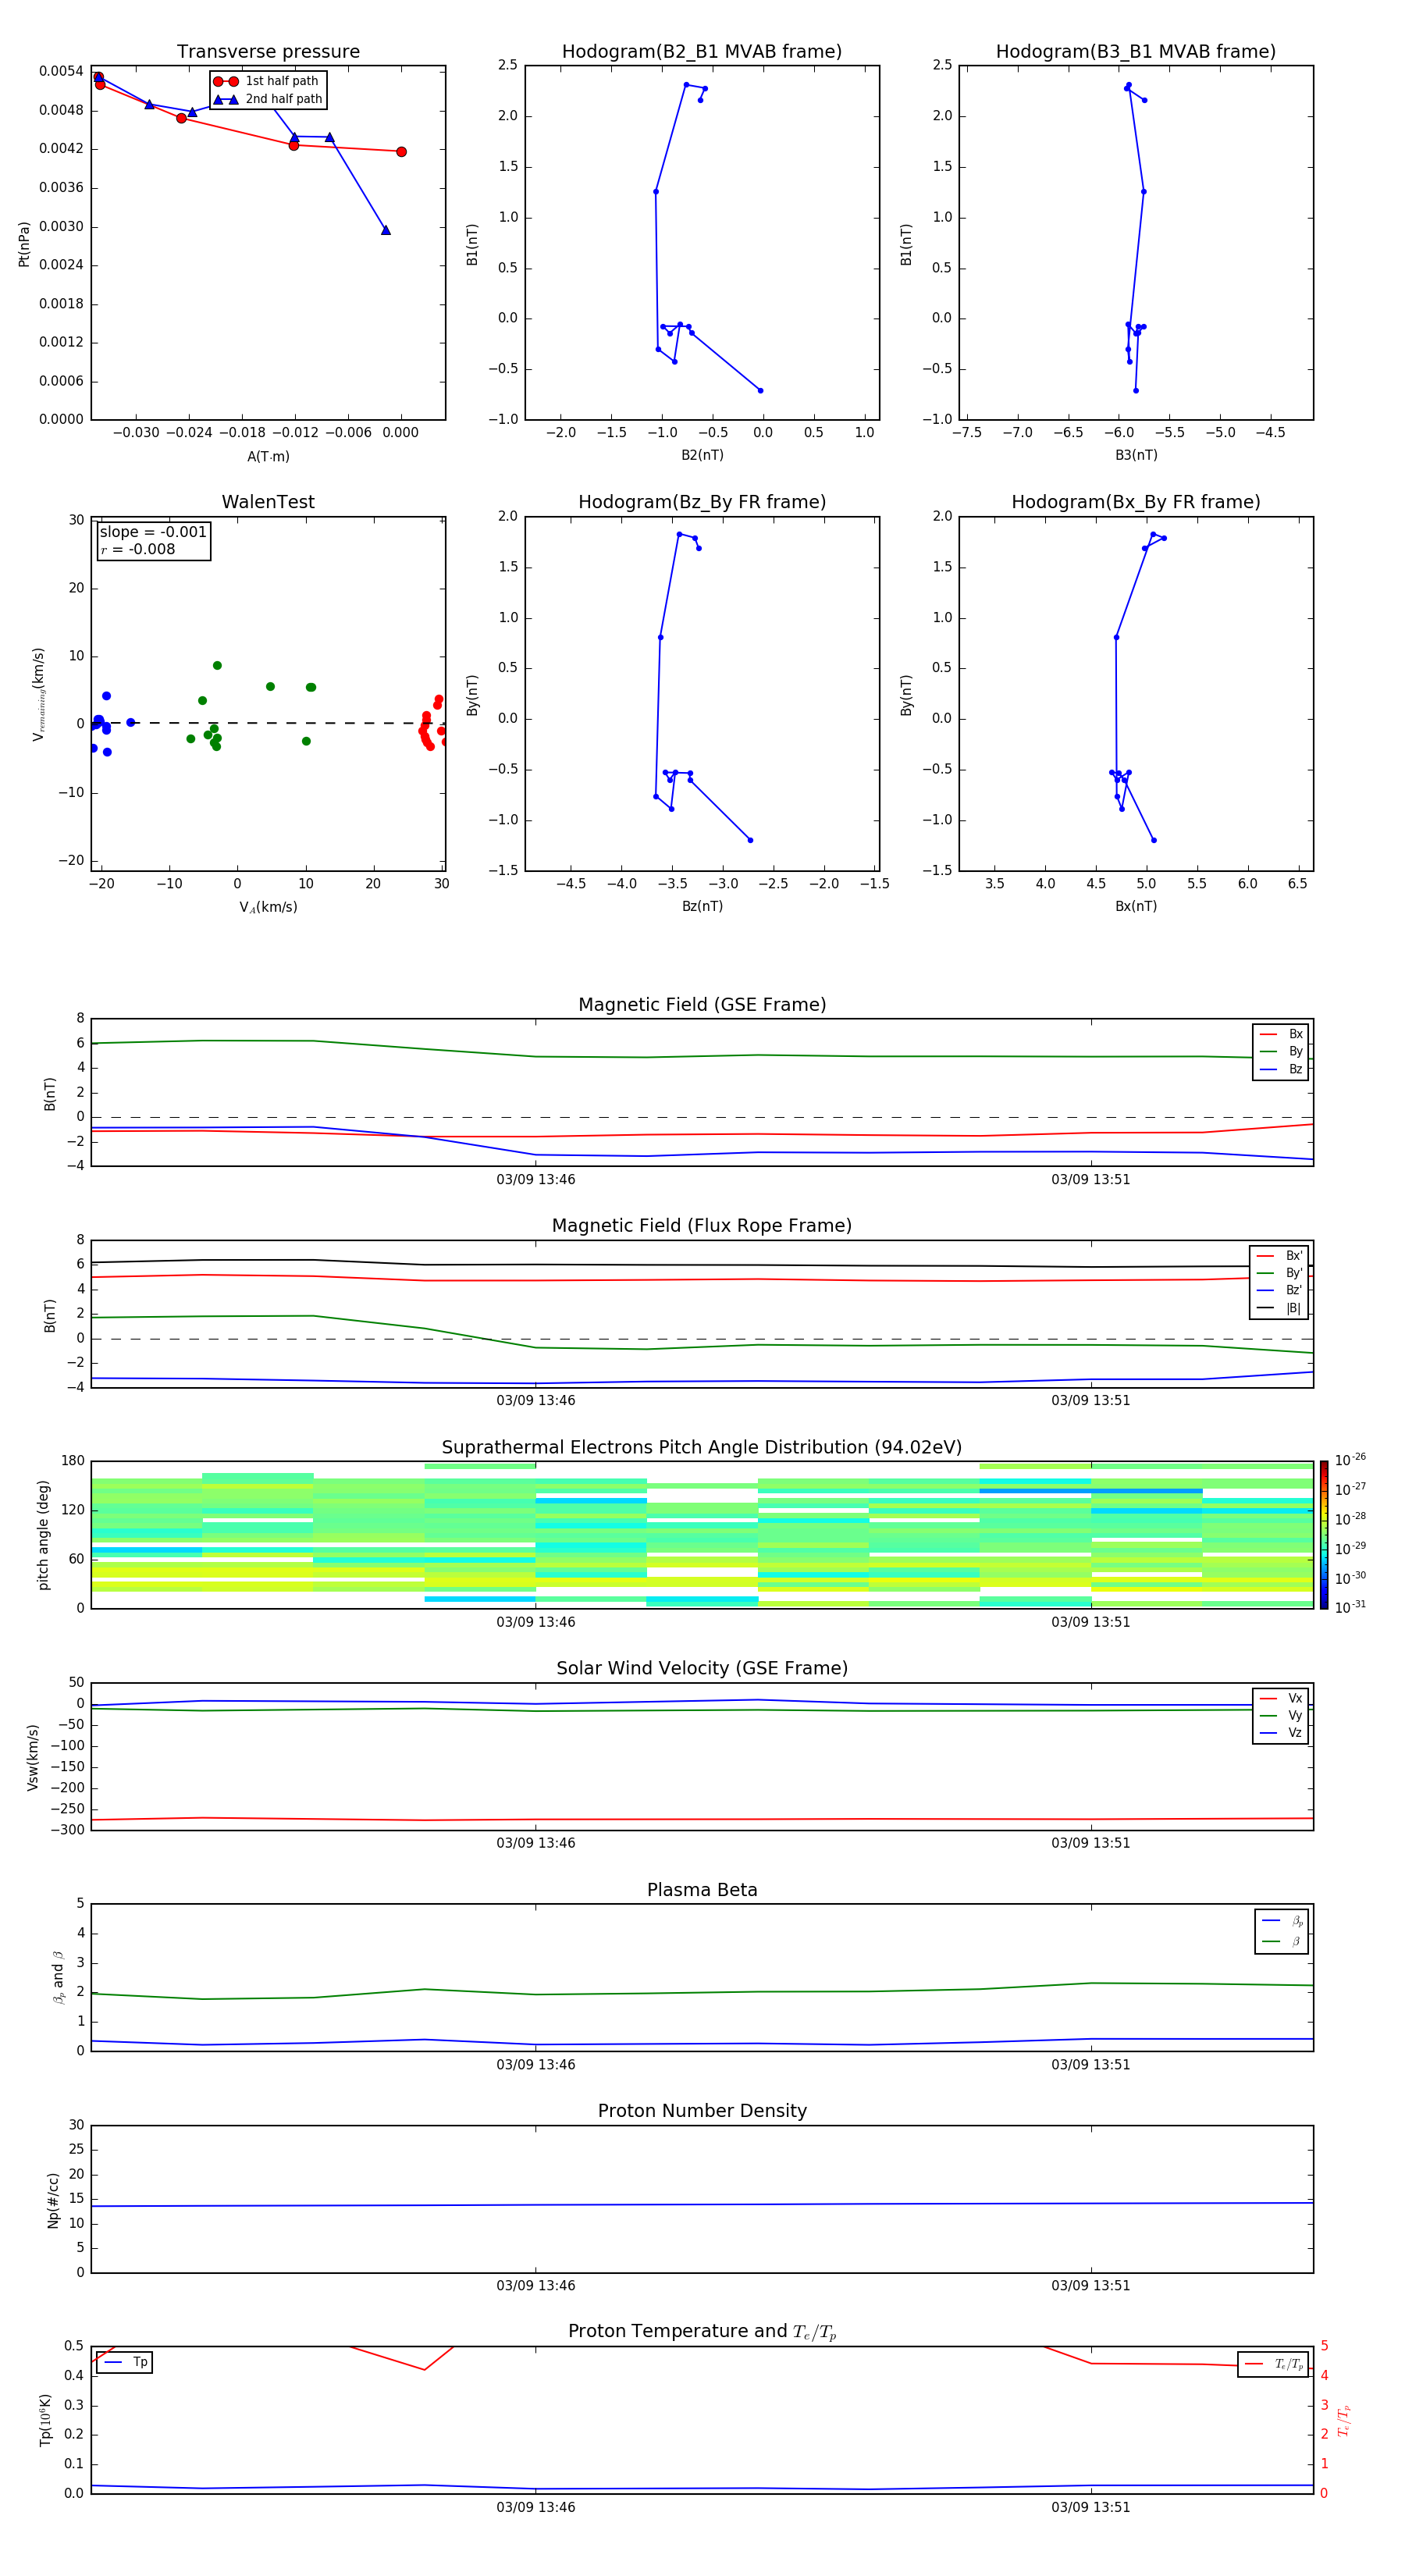
Task: Click the "pitch angle (deg)" axis label
Action: tap(43, 1535)
